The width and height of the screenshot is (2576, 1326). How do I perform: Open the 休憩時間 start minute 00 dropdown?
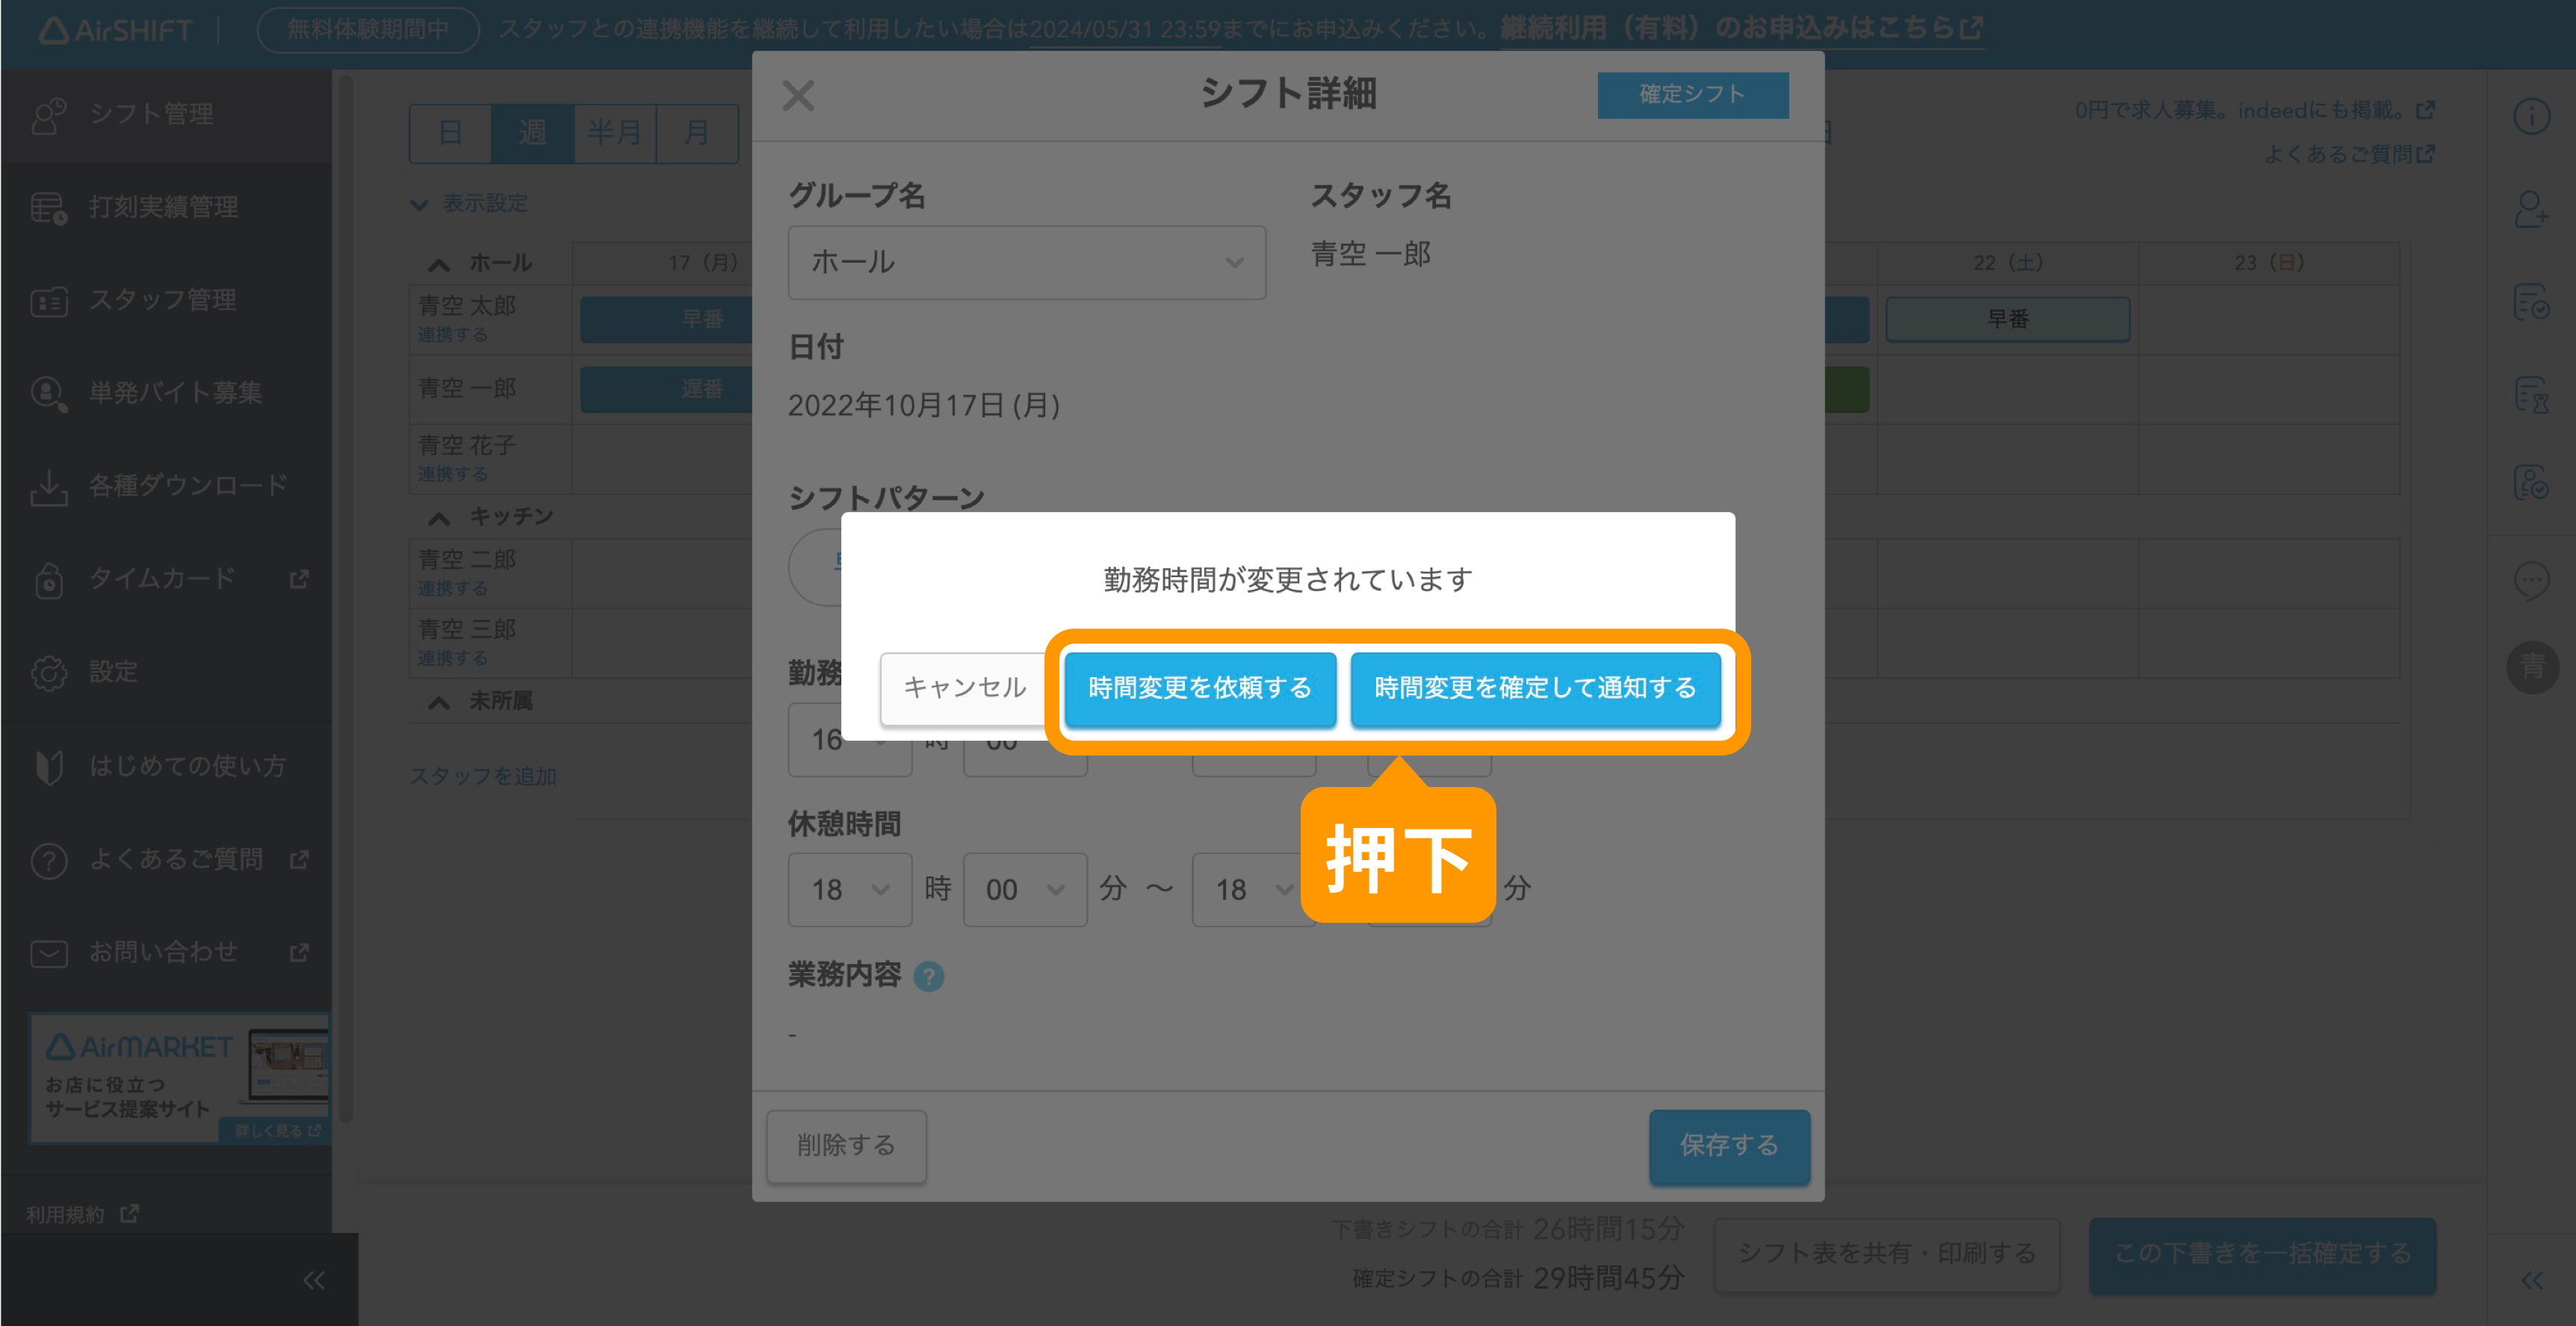click(x=1024, y=889)
